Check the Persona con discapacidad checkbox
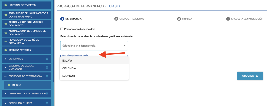 click(62, 29)
